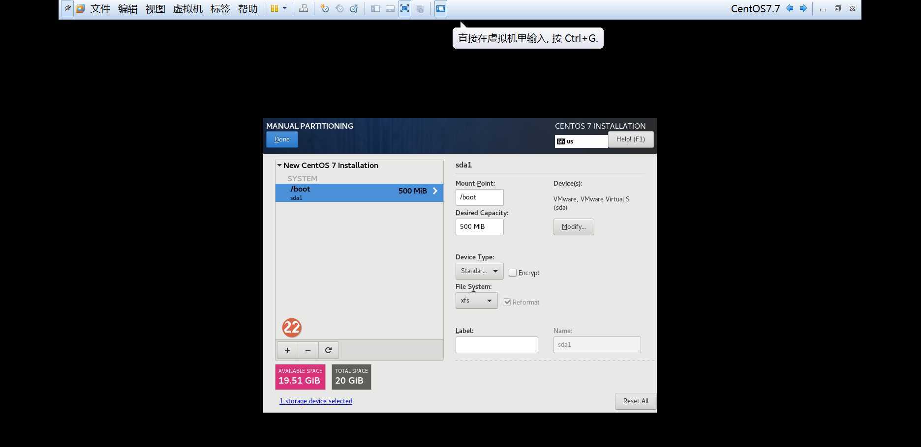Click the Label text field

[x=497, y=345]
